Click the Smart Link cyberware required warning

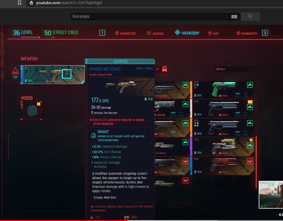point(119,122)
